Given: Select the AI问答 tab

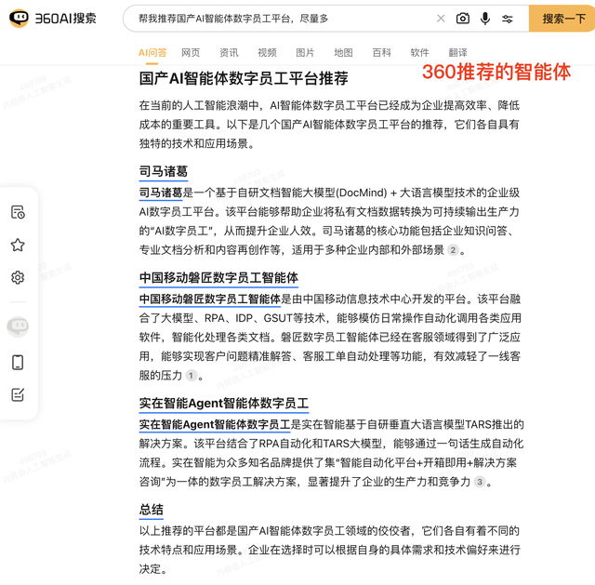Looking at the screenshot, I should pos(152,52).
